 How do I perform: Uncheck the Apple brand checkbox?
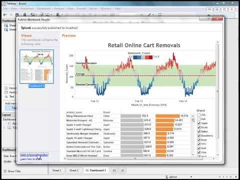198,123
